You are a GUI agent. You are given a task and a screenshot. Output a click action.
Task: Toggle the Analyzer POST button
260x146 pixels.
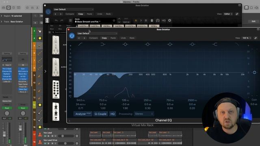pyautogui.click(x=83, y=114)
